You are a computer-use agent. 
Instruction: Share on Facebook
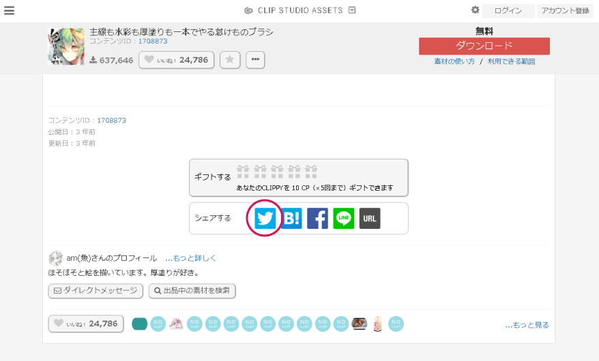(317, 219)
